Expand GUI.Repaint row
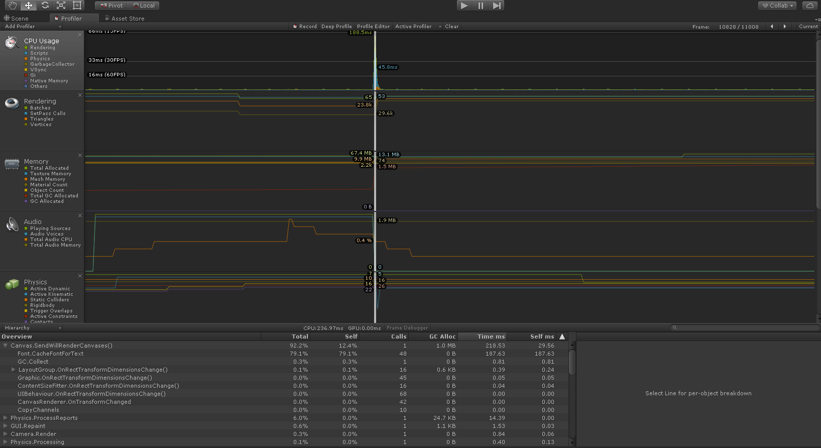The height and width of the screenshot is (448, 821). click(6, 426)
